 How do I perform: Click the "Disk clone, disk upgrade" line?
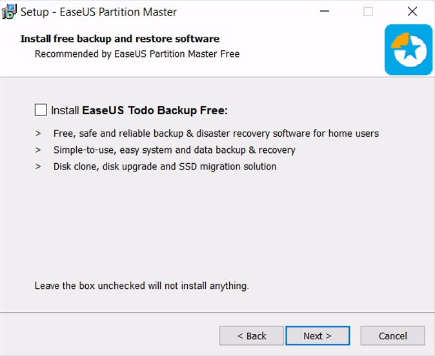point(165,166)
